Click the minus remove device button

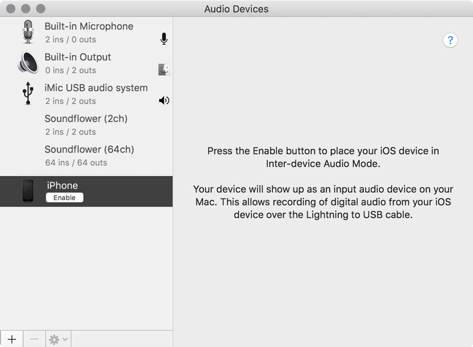34,339
